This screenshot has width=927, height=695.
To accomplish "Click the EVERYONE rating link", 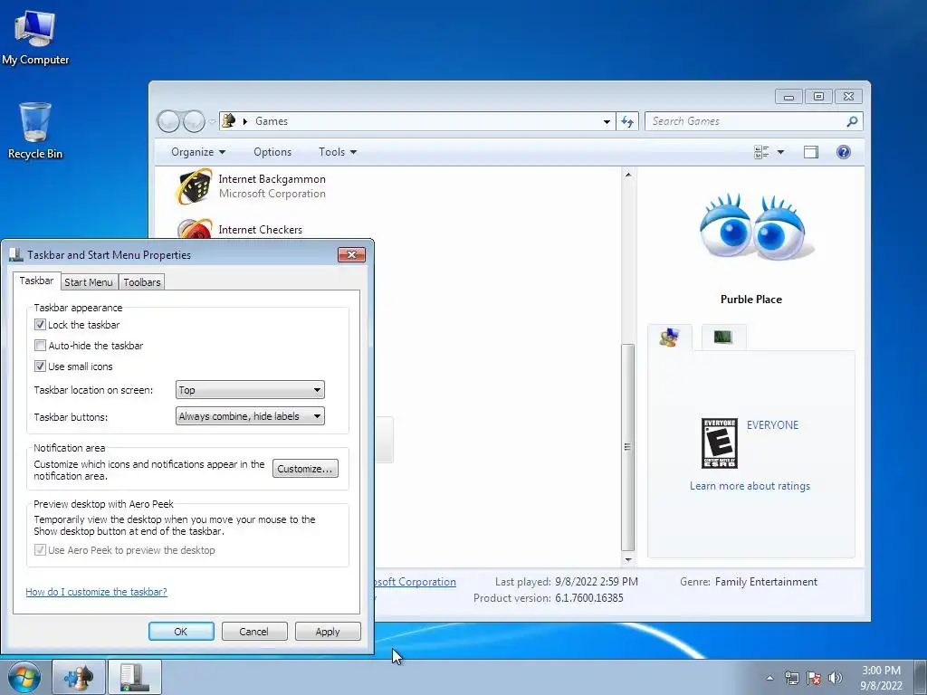I will pos(772,425).
